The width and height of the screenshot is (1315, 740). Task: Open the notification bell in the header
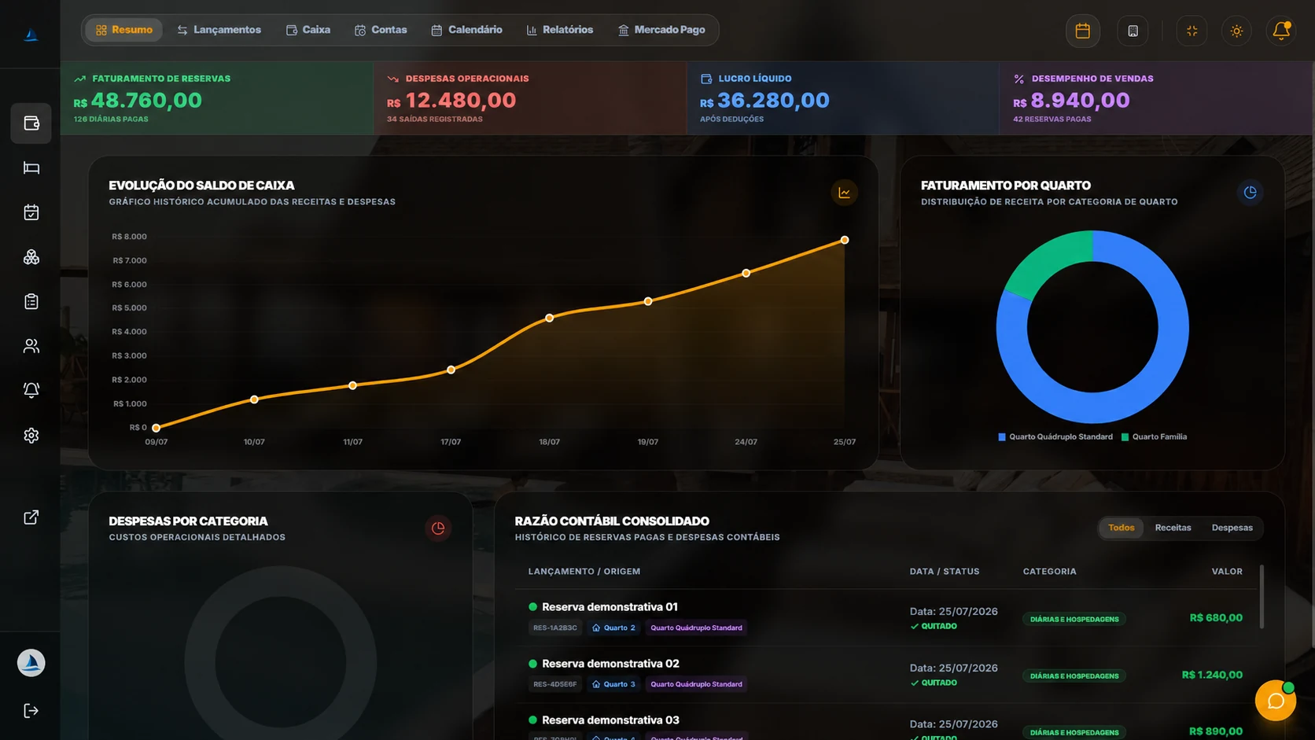pyautogui.click(x=1281, y=31)
